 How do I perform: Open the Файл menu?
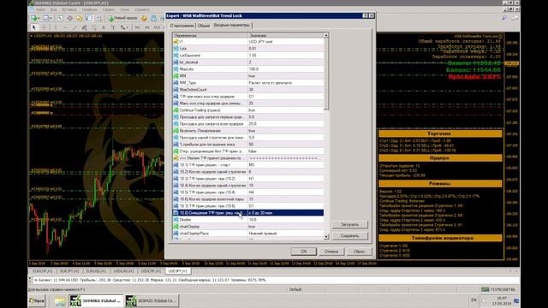40,9
